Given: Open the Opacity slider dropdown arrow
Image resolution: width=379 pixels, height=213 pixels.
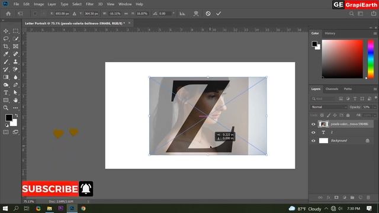Looking at the screenshot, I should tap(375, 106).
